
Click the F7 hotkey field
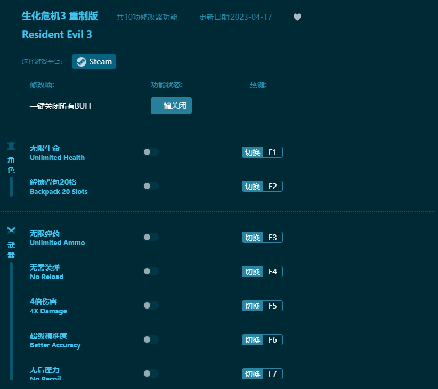coord(273,374)
